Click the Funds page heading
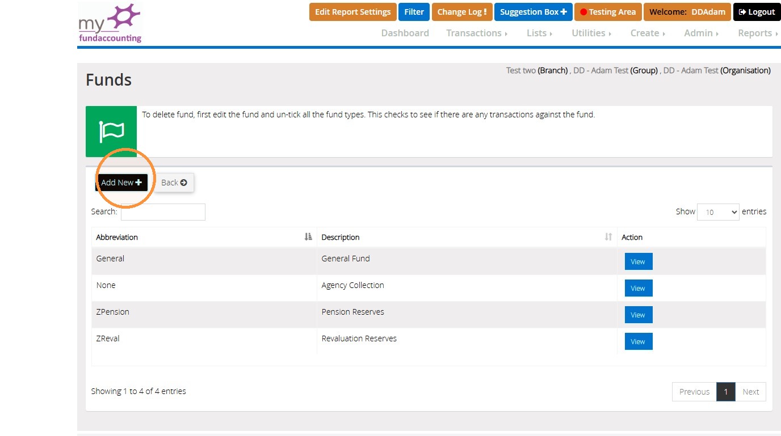The width and height of the screenshot is (781, 436). point(108,80)
